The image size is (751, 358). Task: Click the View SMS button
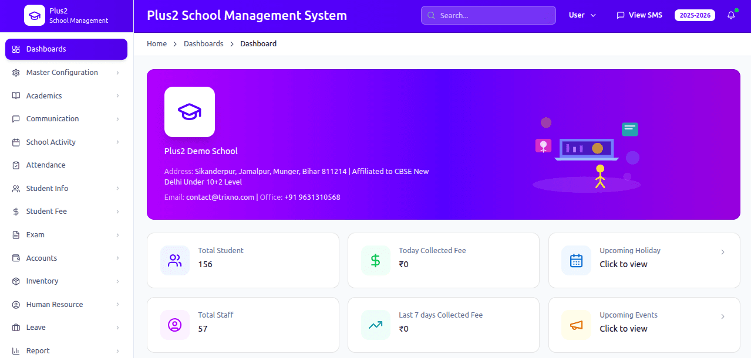(639, 15)
